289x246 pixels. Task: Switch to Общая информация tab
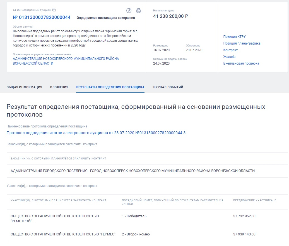[24, 87]
